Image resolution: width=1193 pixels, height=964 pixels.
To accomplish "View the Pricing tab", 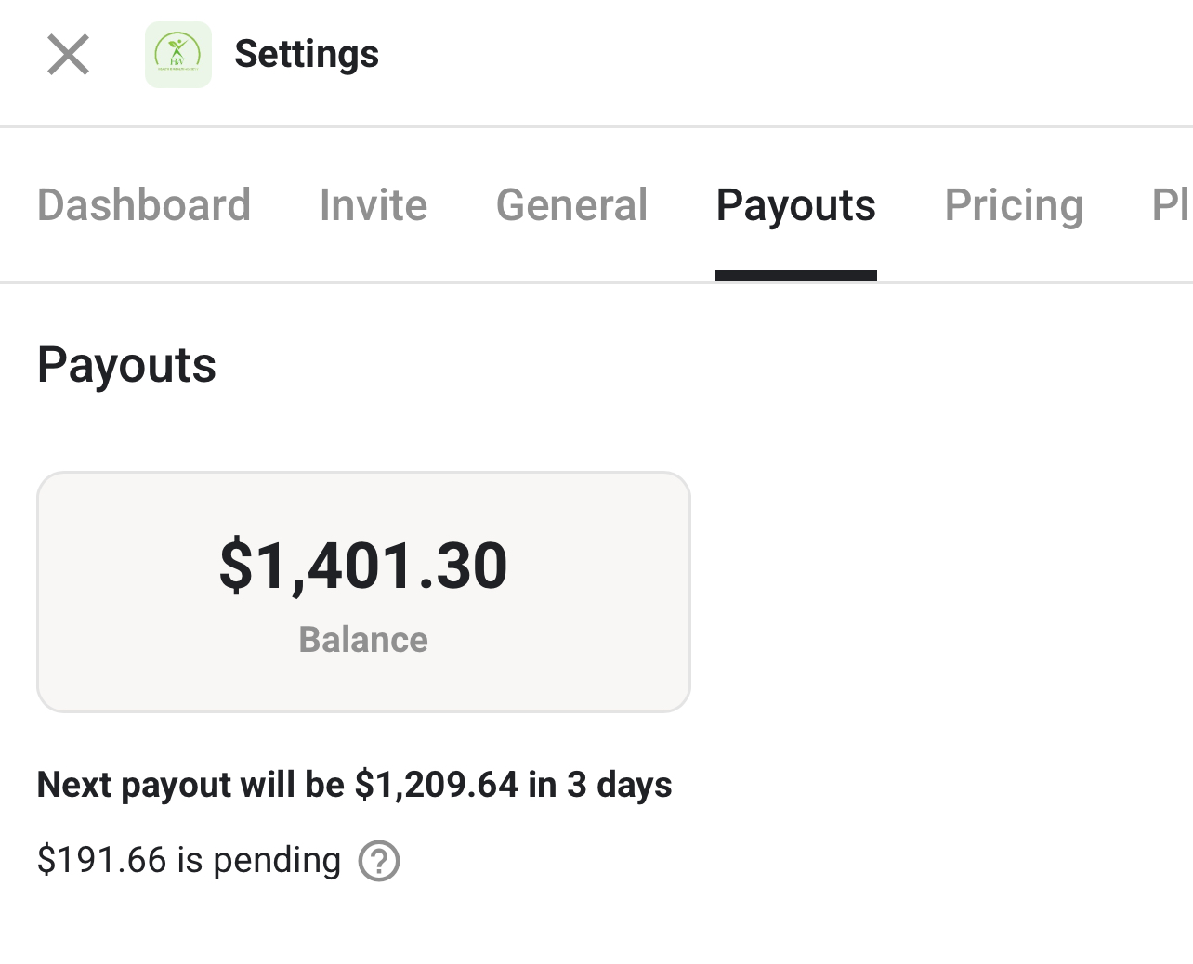I will tap(1014, 205).
